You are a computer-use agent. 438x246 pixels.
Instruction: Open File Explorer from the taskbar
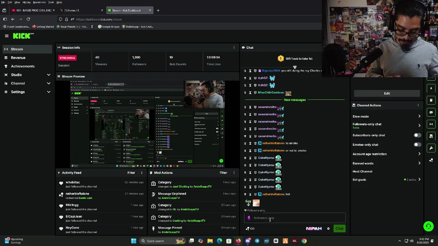coord(210,241)
